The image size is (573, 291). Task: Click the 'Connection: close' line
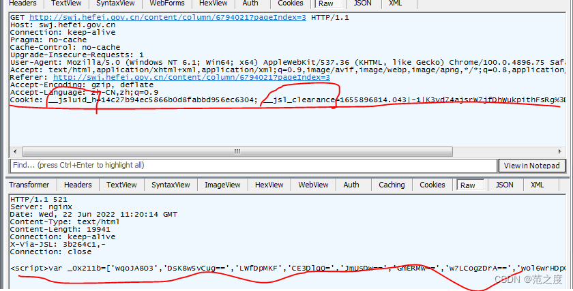coord(50,252)
